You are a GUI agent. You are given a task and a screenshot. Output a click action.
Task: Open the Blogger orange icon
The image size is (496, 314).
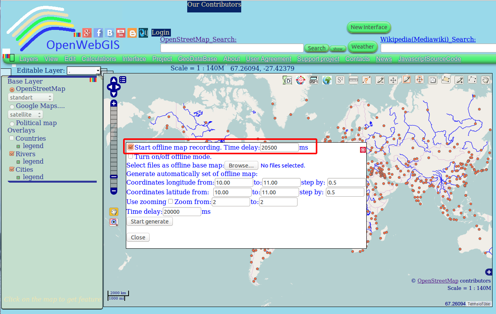[x=132, y=33]
